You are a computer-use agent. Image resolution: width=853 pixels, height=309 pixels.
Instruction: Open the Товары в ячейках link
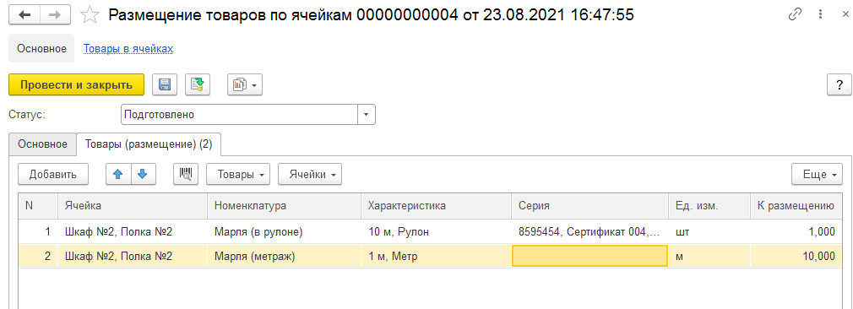[128, 48]
